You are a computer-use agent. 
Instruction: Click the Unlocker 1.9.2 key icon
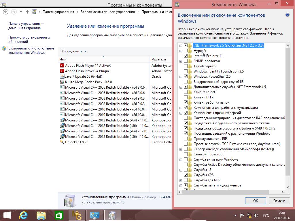click(x=62, y=142)
